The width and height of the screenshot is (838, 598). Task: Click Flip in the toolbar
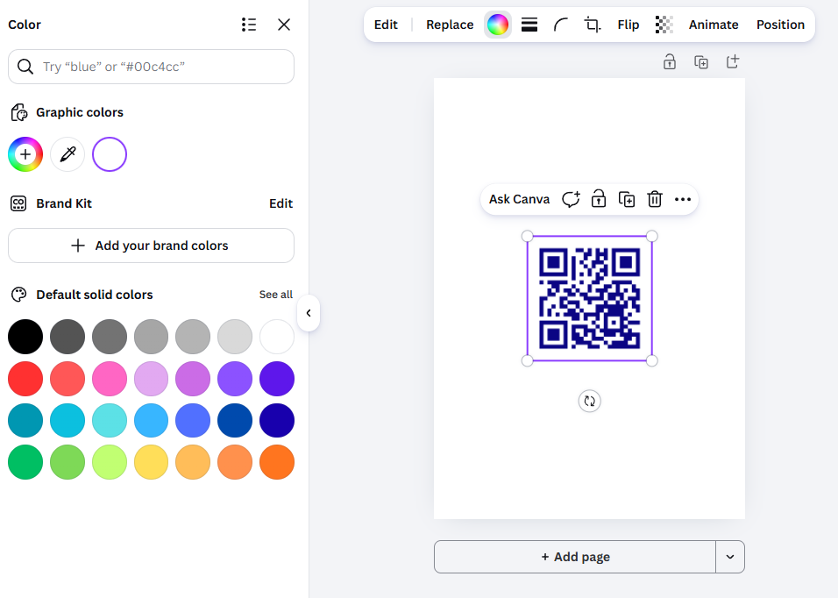point(628,25)
